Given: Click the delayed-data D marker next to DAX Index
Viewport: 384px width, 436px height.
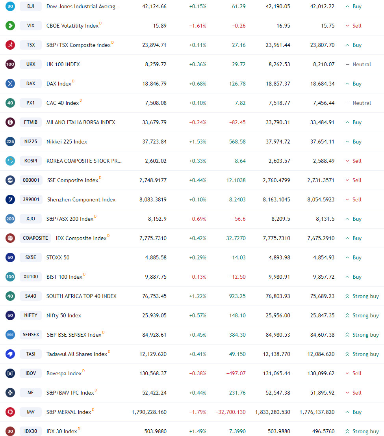Looking at the screenshot, I should [73, 81].
